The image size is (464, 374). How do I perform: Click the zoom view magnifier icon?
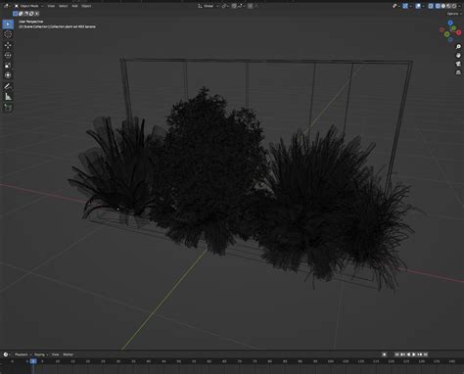click(x=458, y=47)
